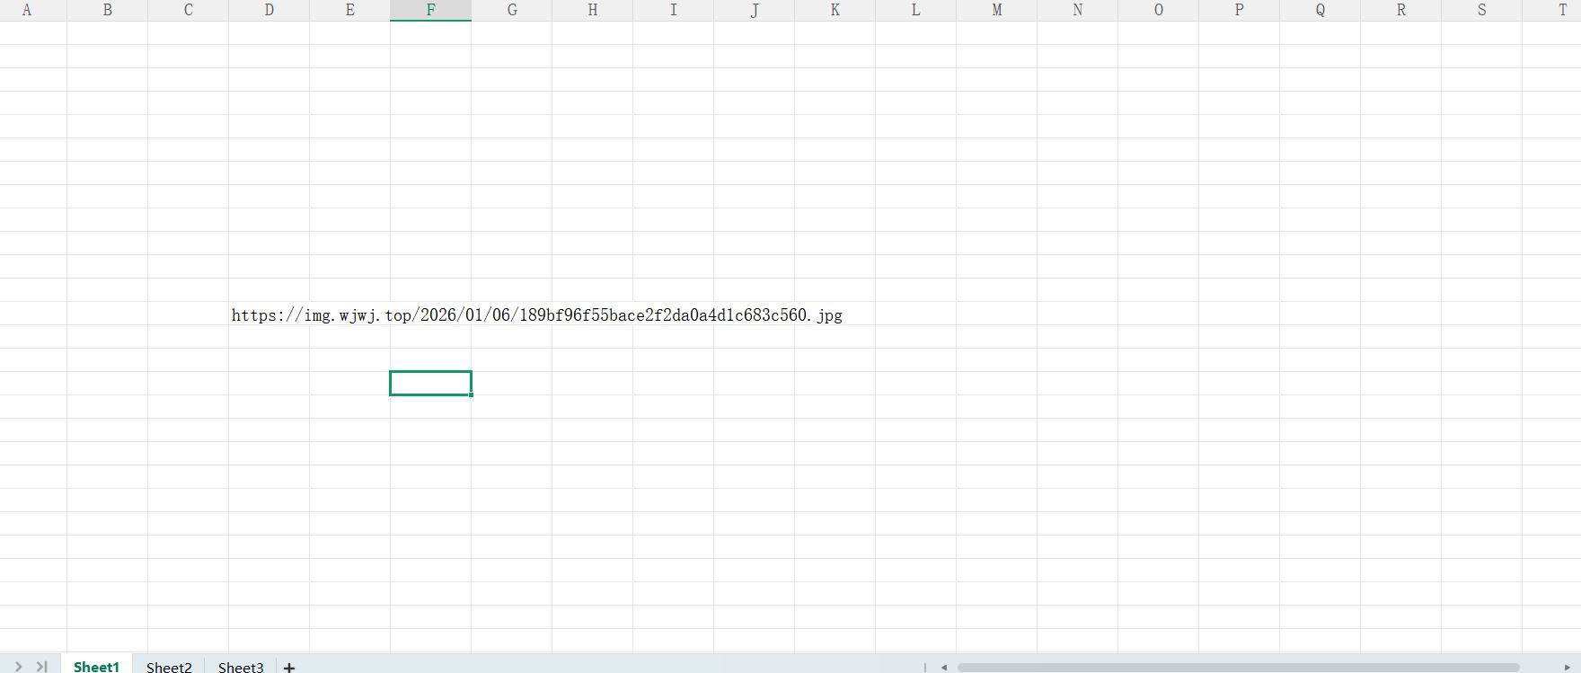Select column K header
Screen dimensions: 1581x673
(x=835, y=10)
